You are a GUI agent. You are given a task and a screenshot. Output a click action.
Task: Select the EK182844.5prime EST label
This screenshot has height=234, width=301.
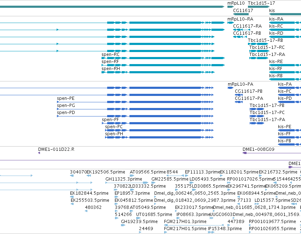pos(89,193)
